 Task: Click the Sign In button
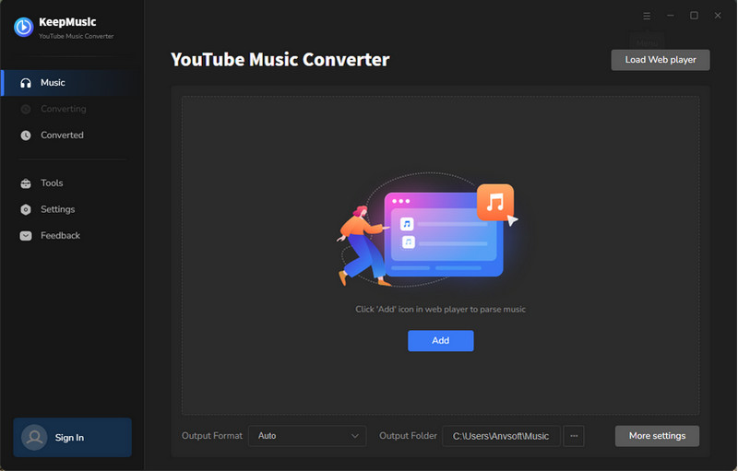pyautogui.click(x=73, y=438)
